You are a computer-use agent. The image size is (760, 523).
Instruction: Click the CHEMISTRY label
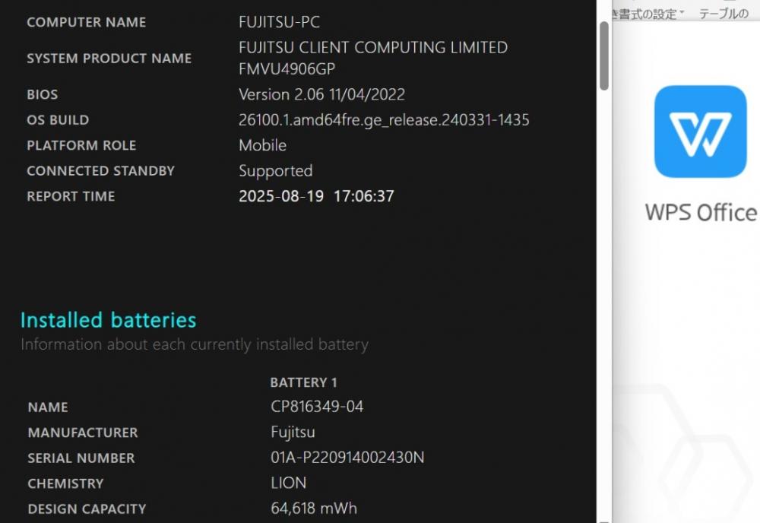pos(65,483)
